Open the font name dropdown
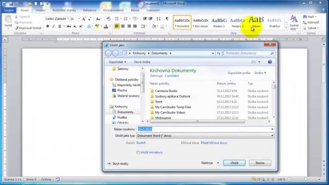Viewport: 329px width, 185px height. tap(68, 19)
